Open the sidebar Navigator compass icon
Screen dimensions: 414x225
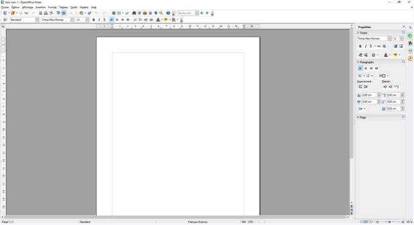point(410,58)
